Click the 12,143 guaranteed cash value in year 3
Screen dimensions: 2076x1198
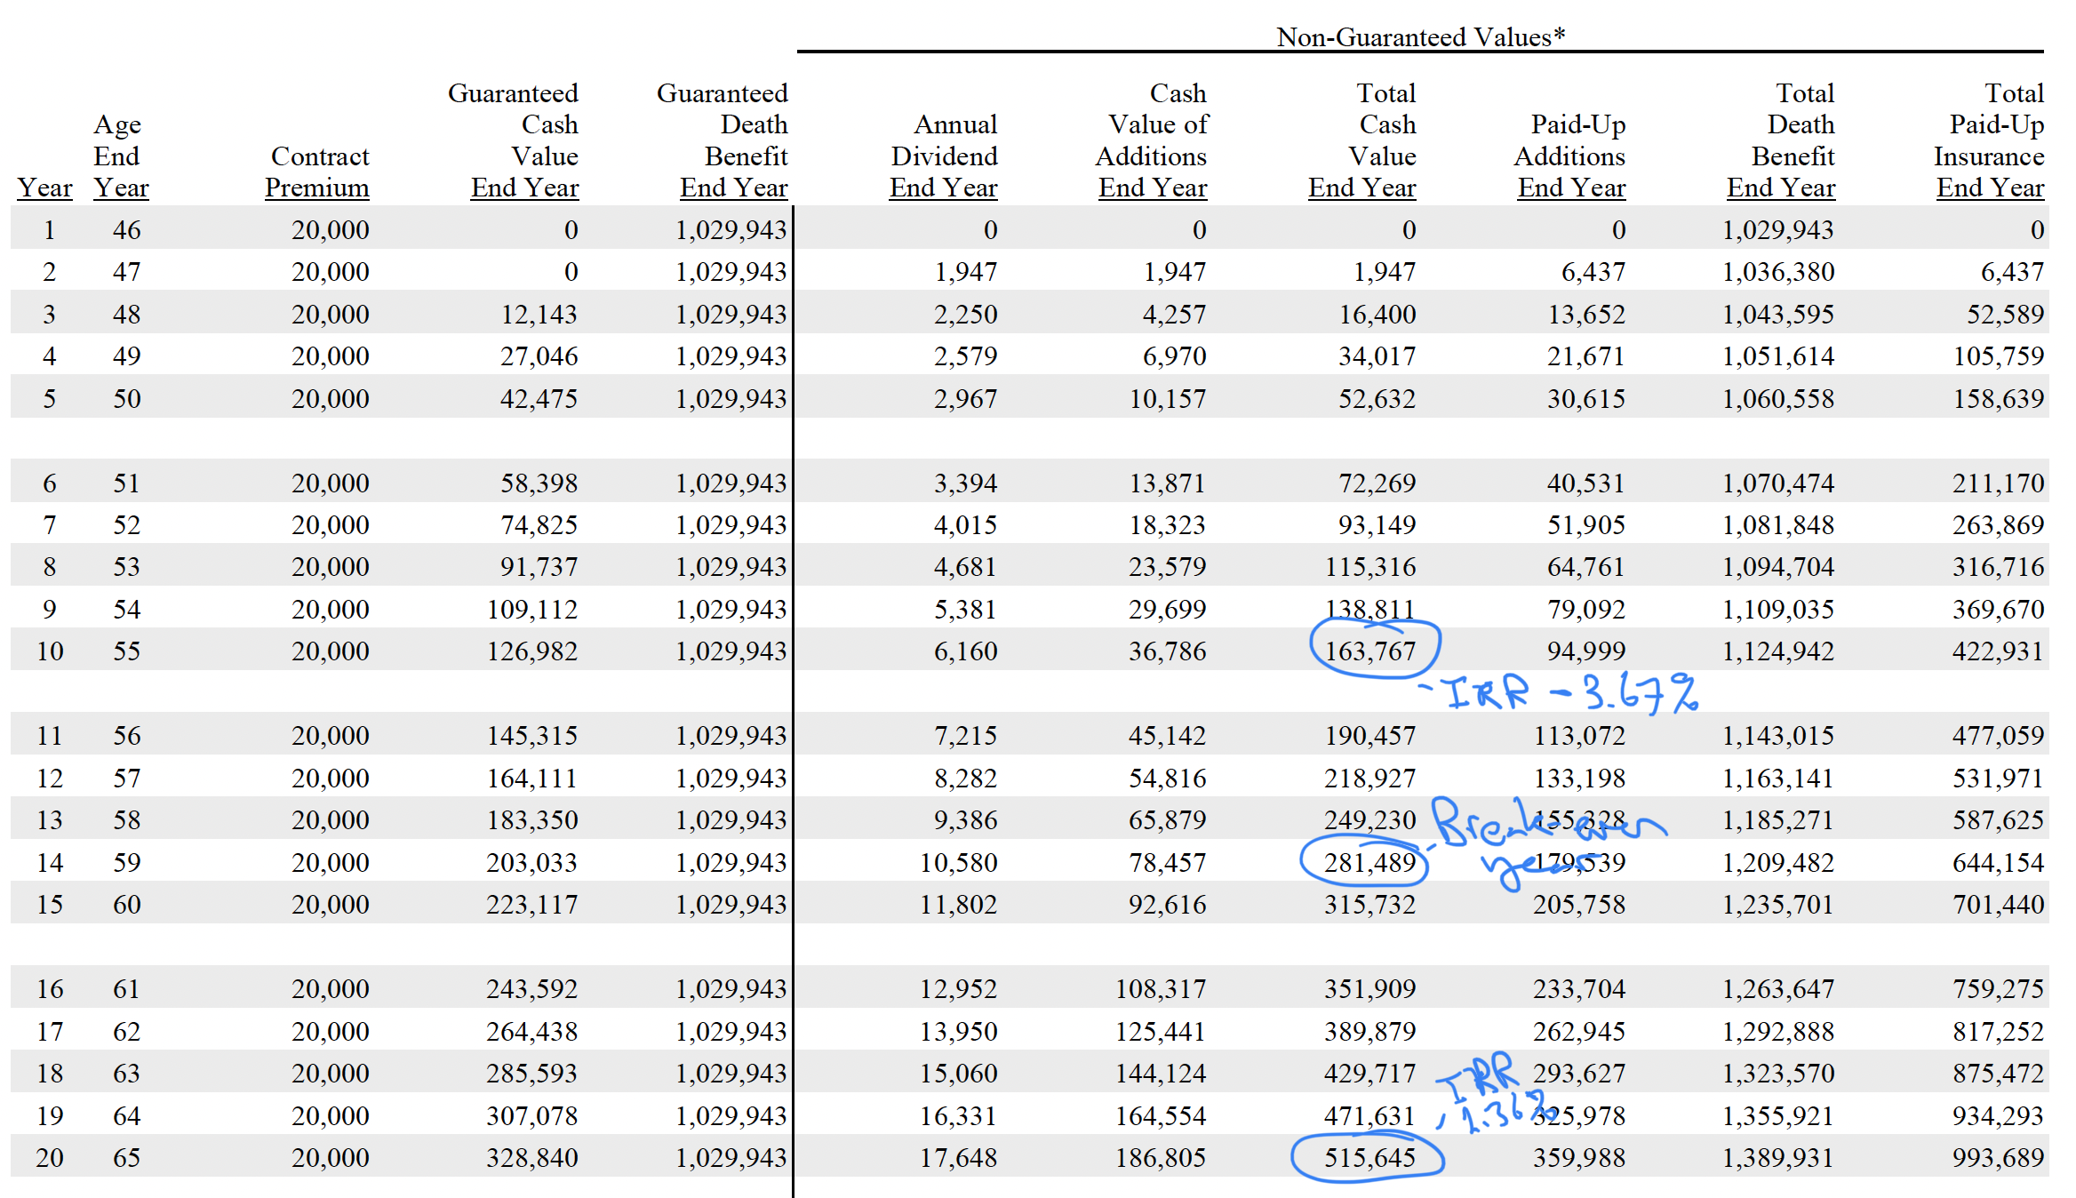coord(539,314)
